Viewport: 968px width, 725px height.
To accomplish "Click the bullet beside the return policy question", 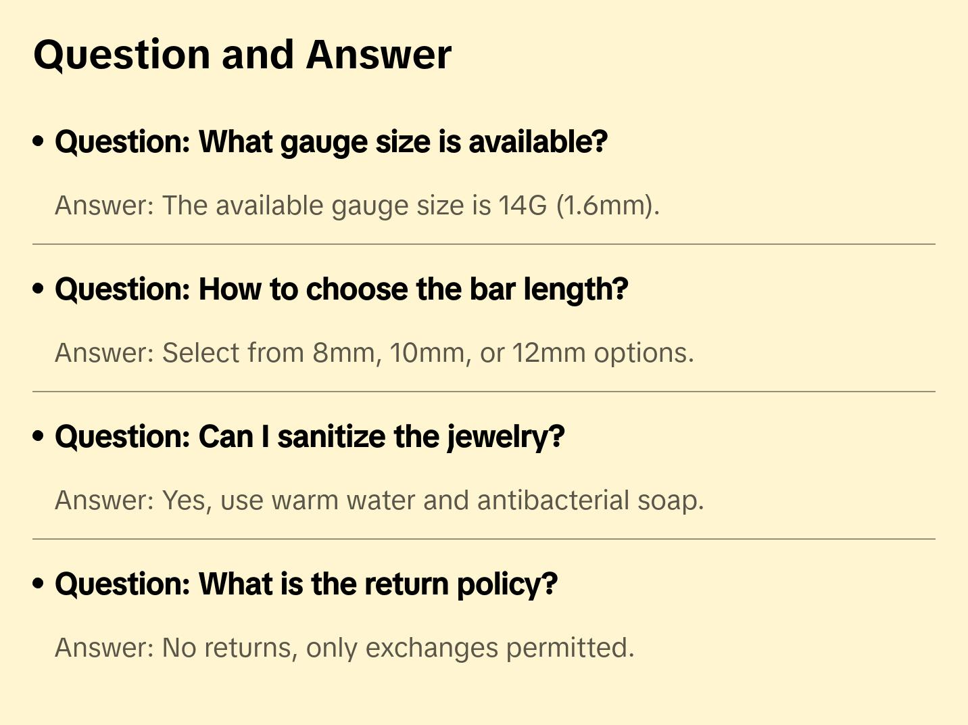I will [x=39, y=584].
